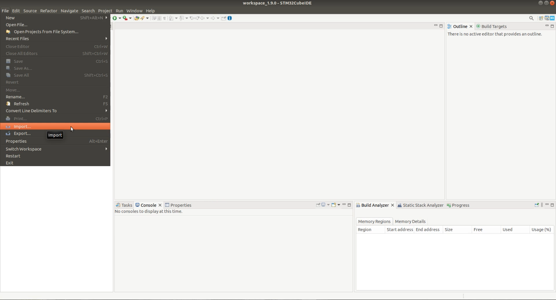Click the Previous Annotation toolbar icon

(x=182, y=18)
